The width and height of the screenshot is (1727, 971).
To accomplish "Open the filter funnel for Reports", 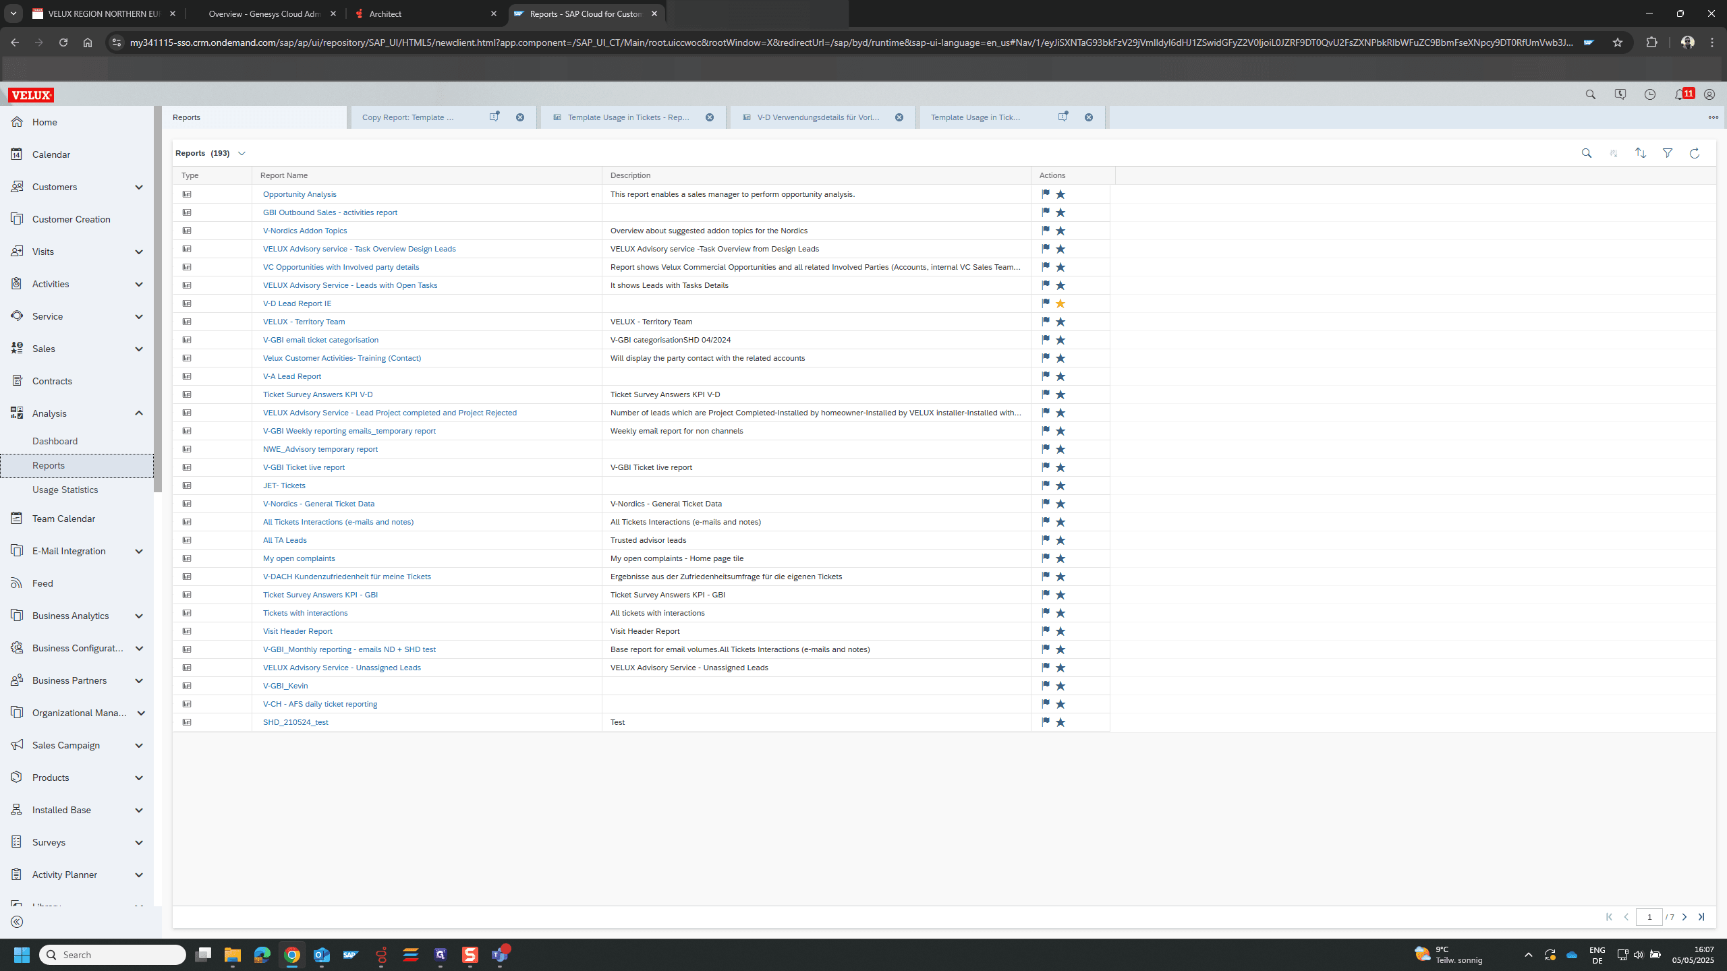I will (1667, 153).
